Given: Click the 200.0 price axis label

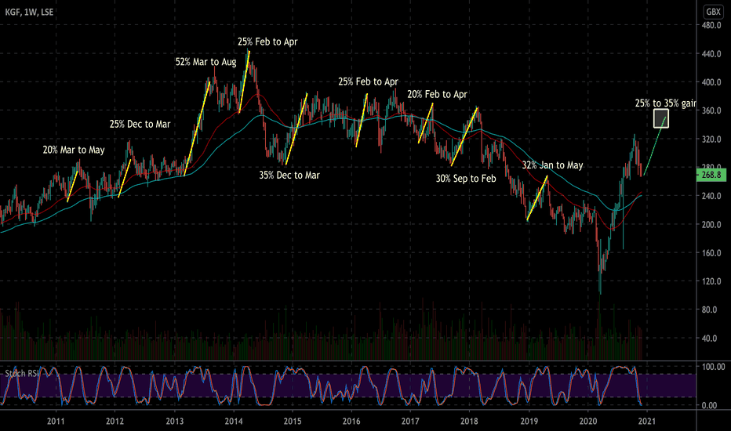Looking at the screenshot, I should tap(711, 225).
